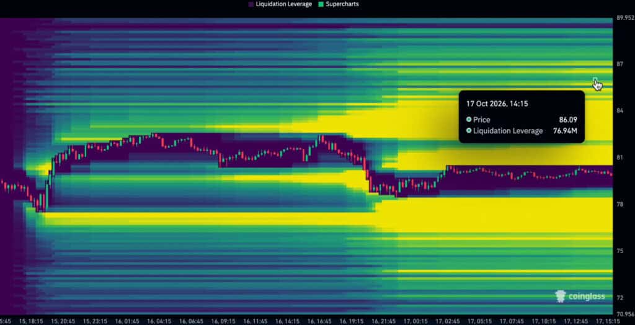Viewport: 635px width, 325px height.
Task: Click the time axis label 16, 04:15
Action: [159, 321]
